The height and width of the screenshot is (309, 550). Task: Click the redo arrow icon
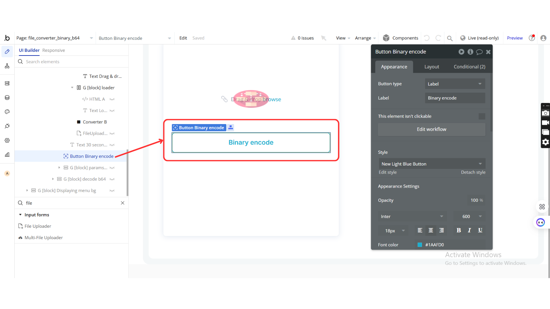tap(438, 38)
